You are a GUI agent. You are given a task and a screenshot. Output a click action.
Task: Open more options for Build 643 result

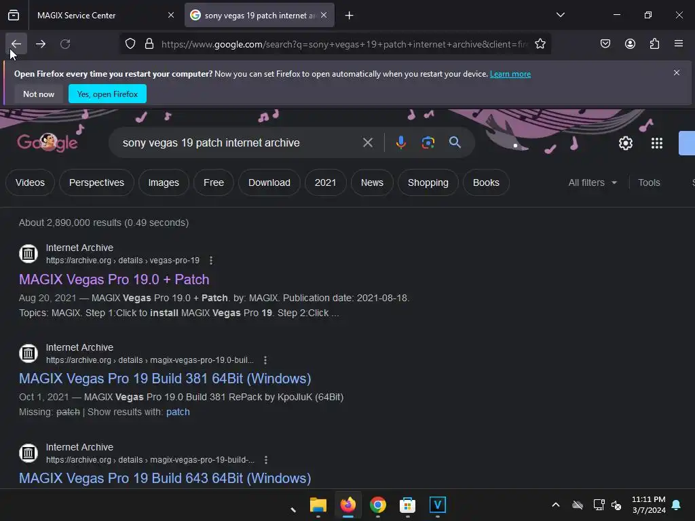click(266, 460)
